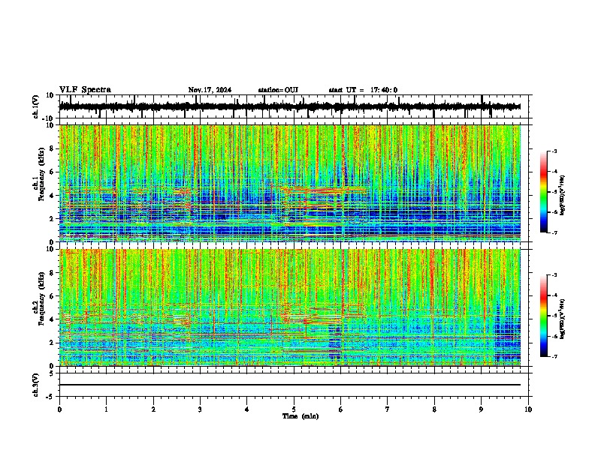Click the "-7" label on ch.2 colorbar
This screenshot has width=595, height=459.
pyautogui.click(x=554, y=357)
